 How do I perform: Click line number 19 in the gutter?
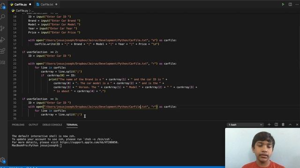(x=15, y=52)
